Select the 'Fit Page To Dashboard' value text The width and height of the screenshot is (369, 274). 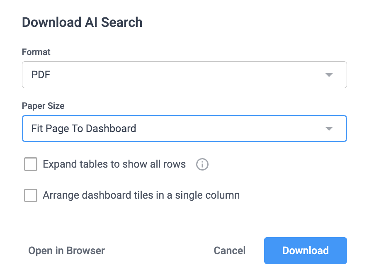click(x=84, y=129)
